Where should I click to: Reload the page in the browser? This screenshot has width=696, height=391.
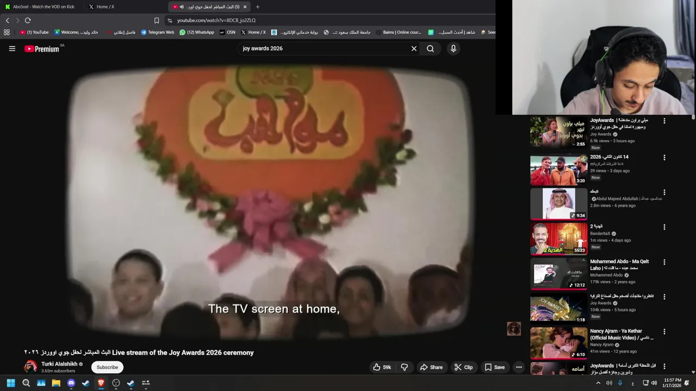coord(28,20)
